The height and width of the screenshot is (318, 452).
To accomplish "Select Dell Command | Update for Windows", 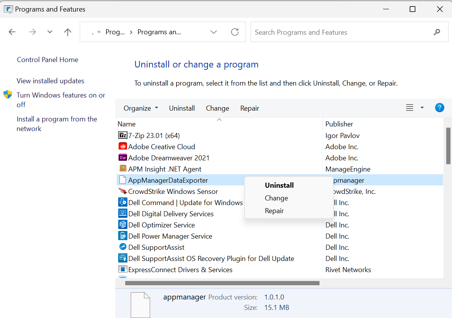I will click(185, 203).
